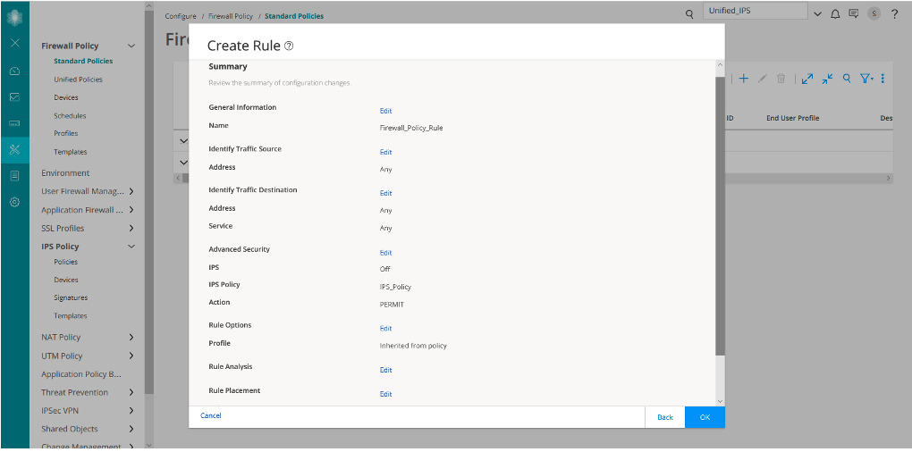Click the plus icon to add a rule

point(743,79)
